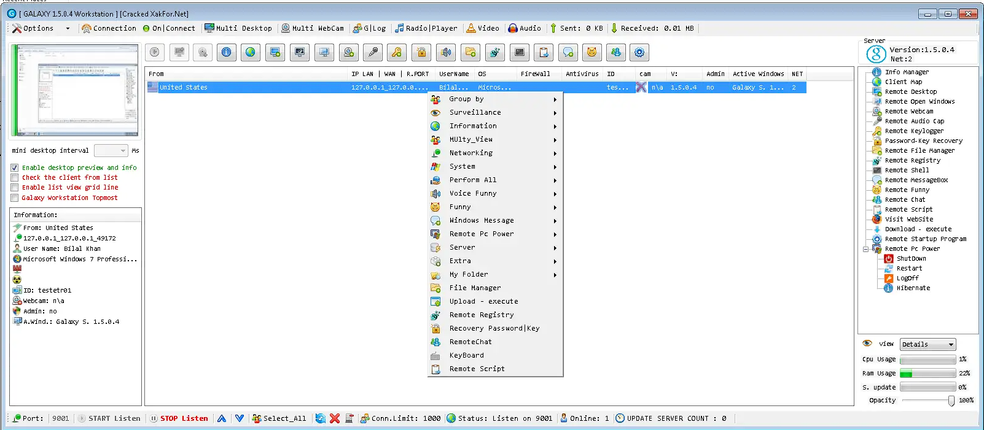Select KeyBoard in context menu

[495, 355]
